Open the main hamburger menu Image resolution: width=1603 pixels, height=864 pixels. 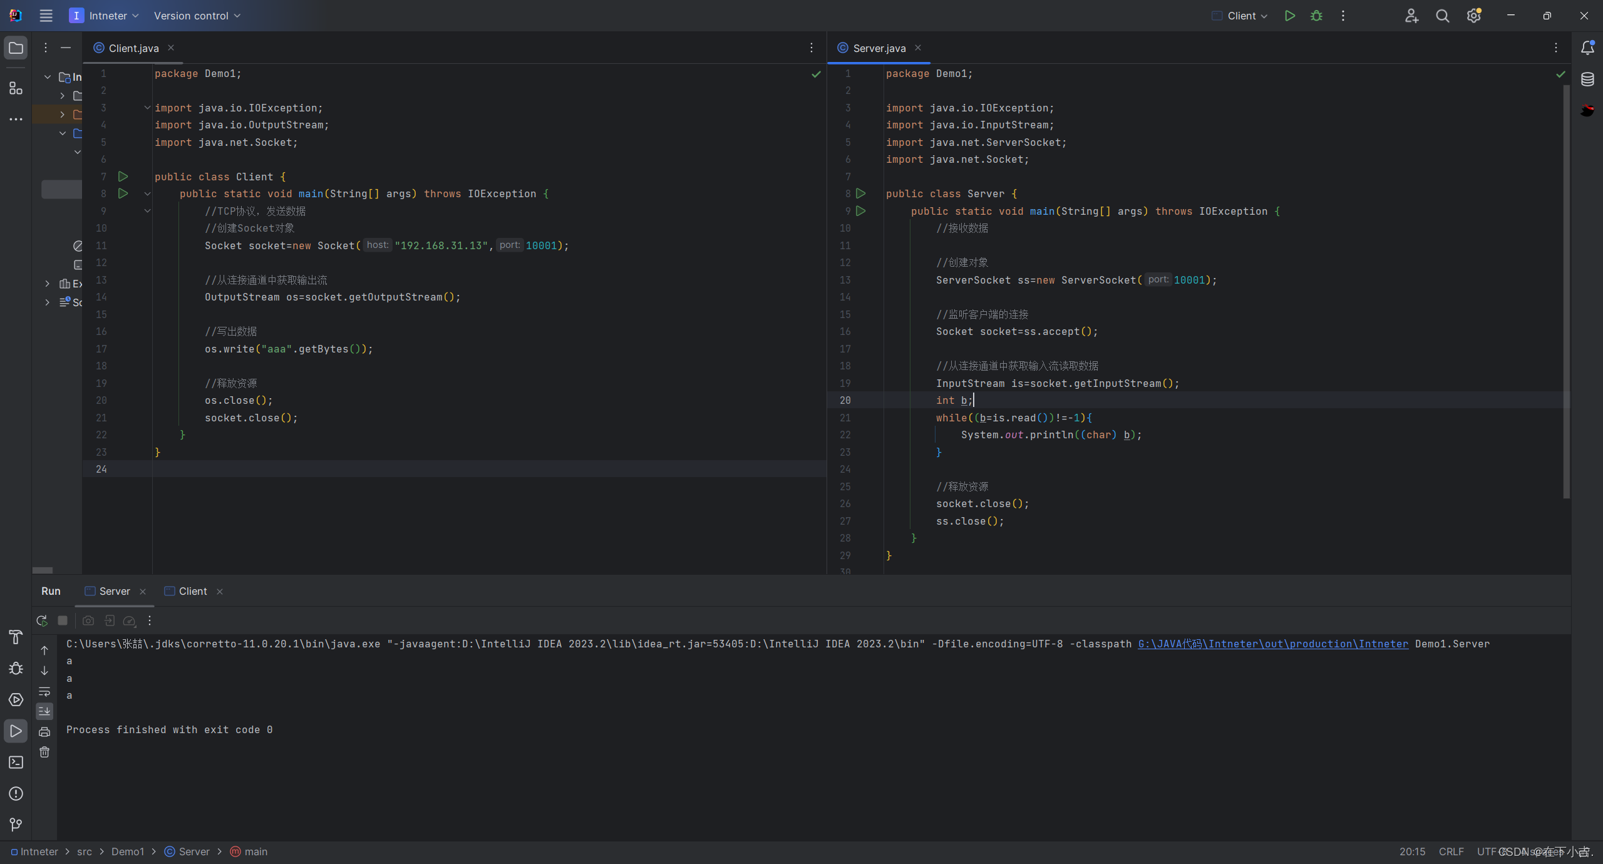coord(46,16)
